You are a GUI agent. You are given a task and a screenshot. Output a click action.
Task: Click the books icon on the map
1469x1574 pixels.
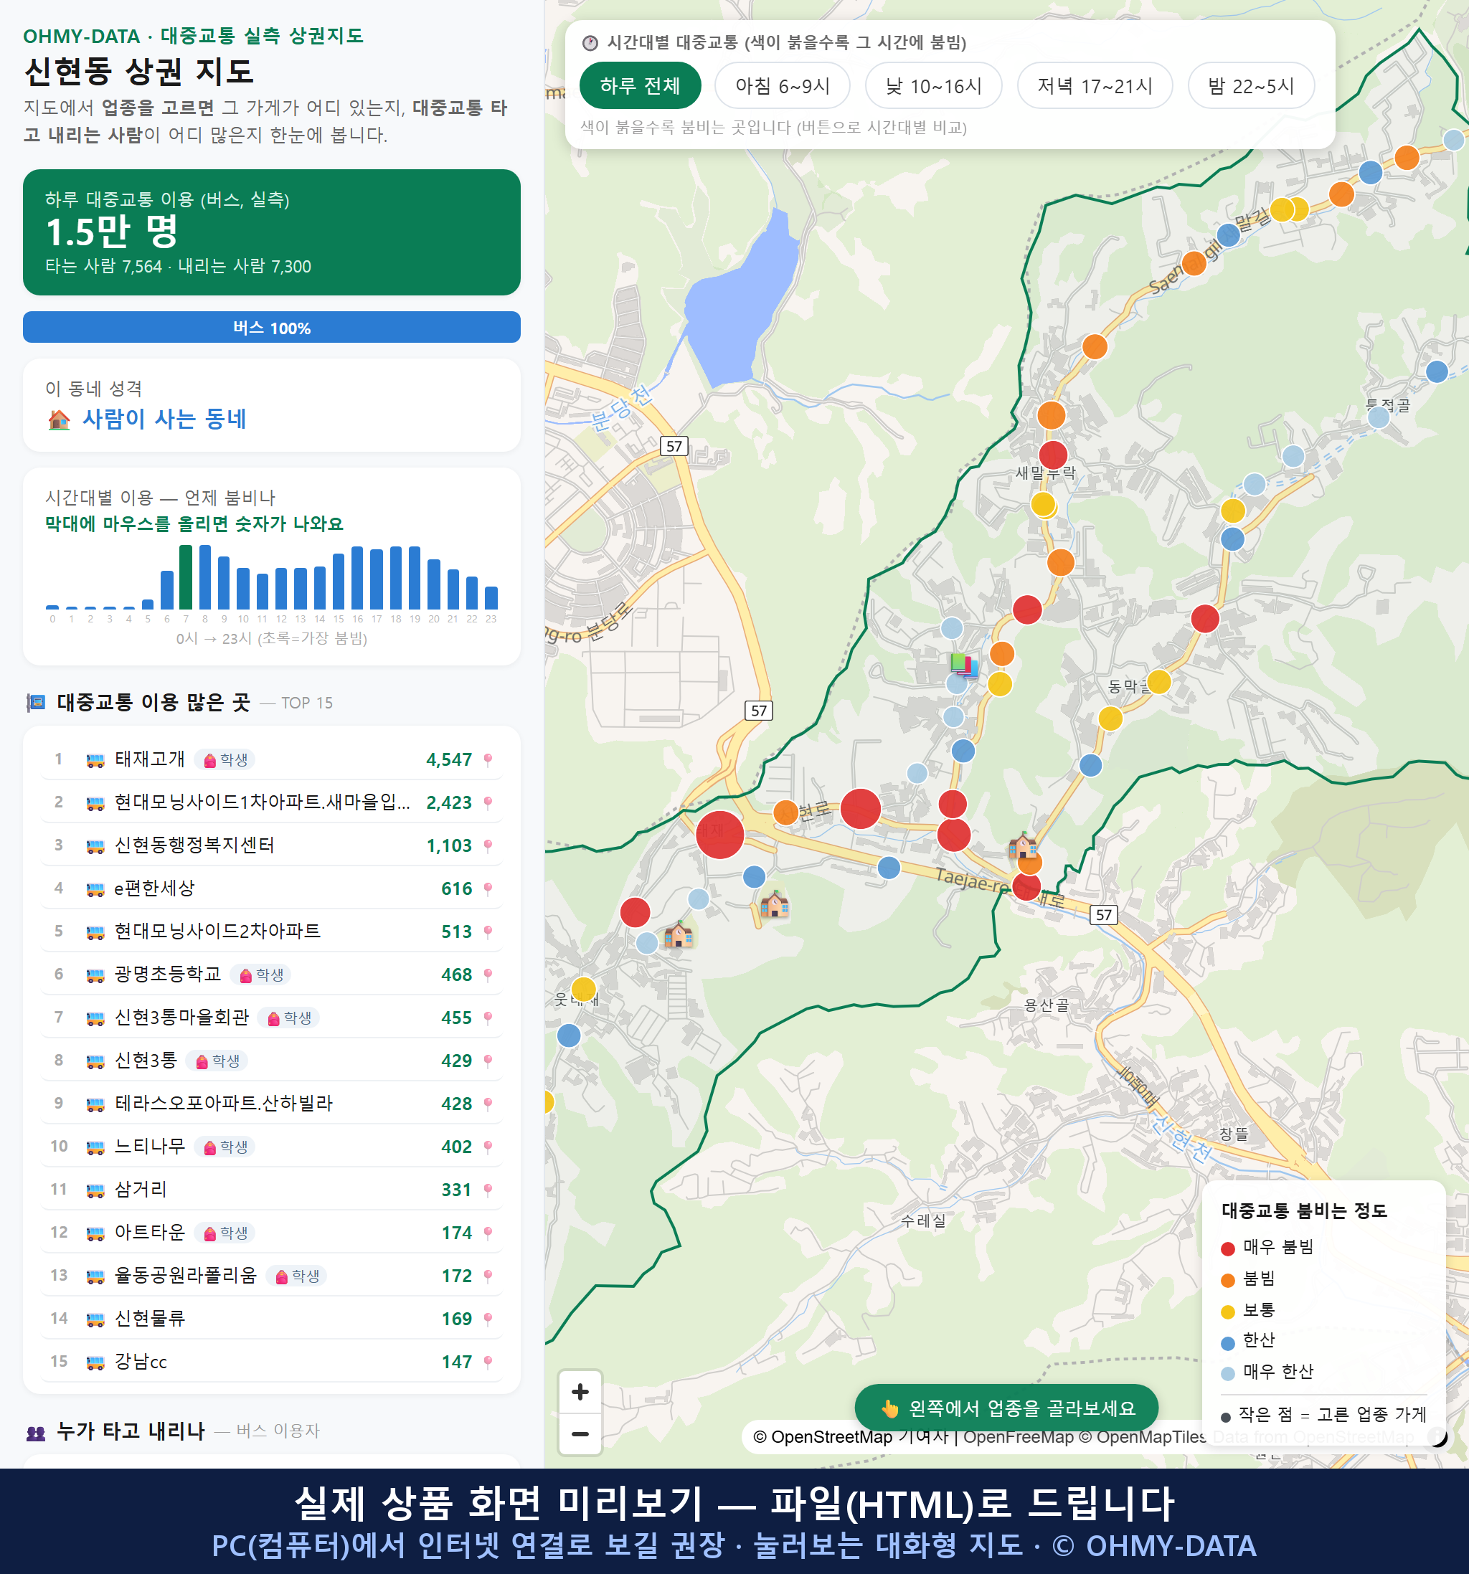(x=964, y=666)
